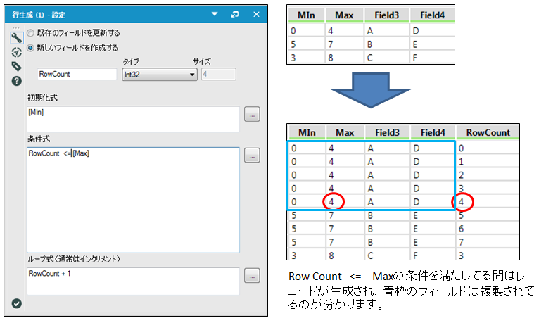Open the タイプ Int32 dropdown

point(159,75)
